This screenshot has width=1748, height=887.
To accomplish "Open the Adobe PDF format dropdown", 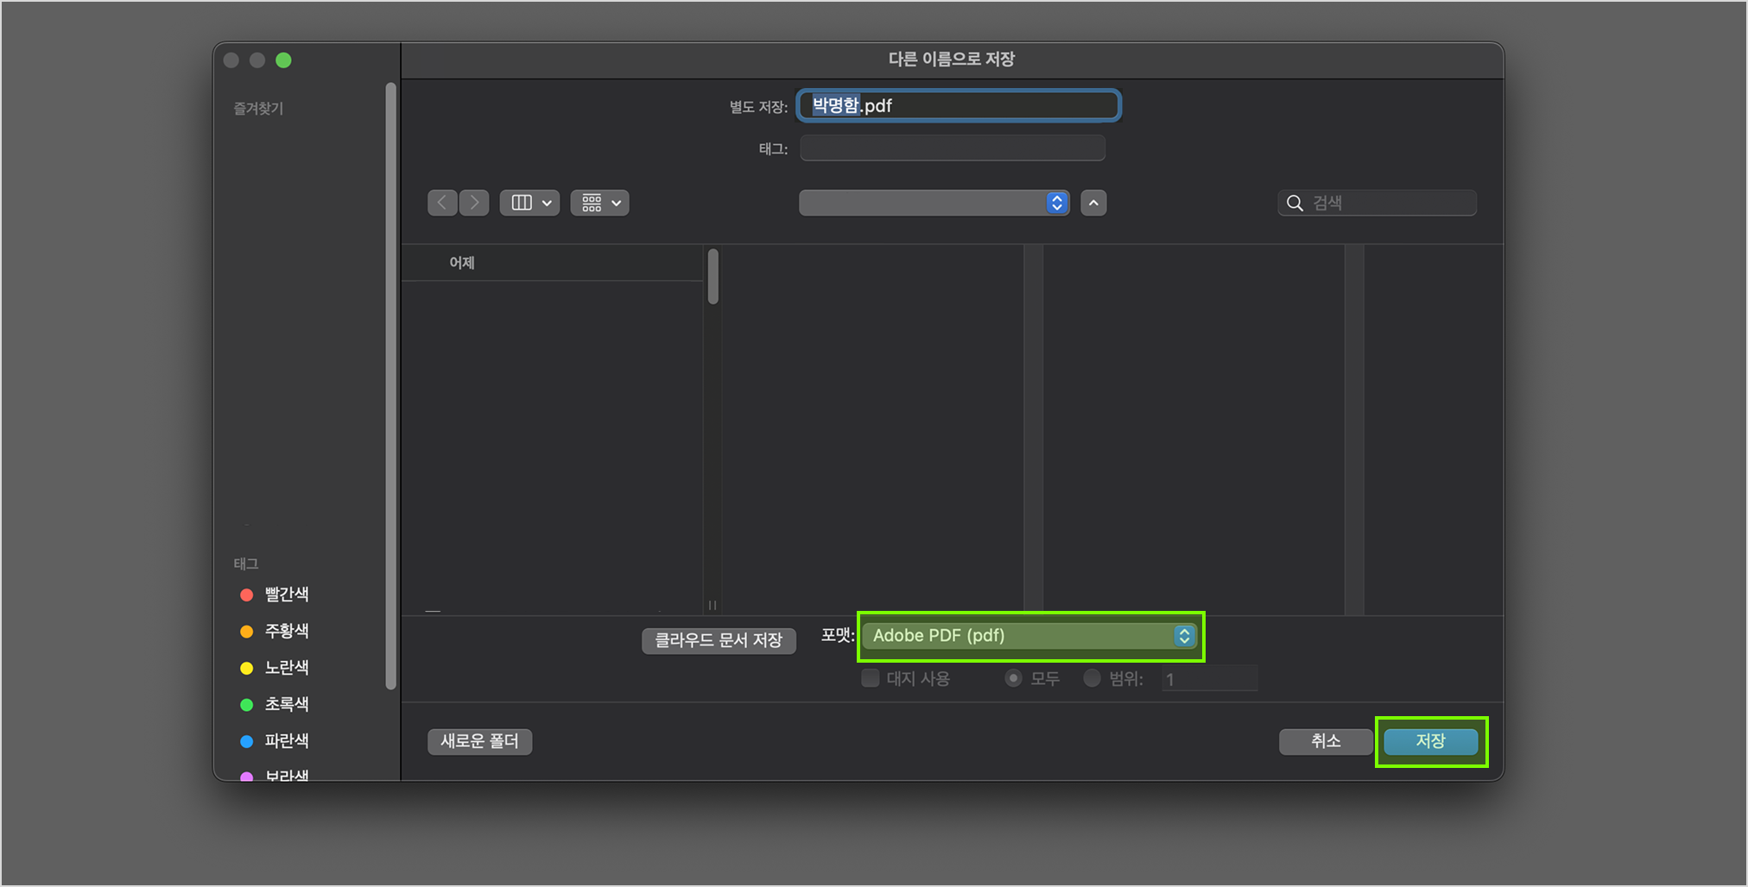I will (x=1029, y=636).
